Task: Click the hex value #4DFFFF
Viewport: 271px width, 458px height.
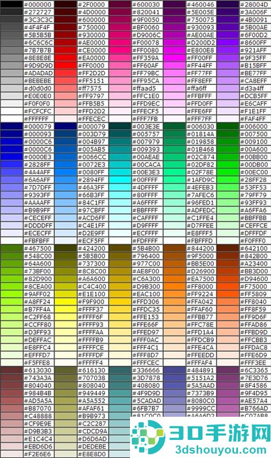Action: click(x=145, y=187)
